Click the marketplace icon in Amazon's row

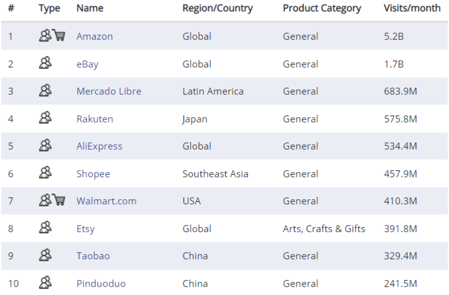click(x=45, y=36)
